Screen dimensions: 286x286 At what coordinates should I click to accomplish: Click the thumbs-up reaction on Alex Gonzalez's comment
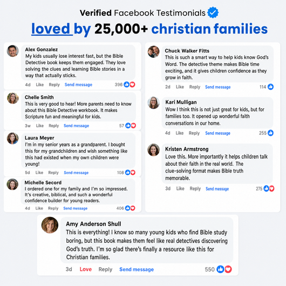click(127, 84)
